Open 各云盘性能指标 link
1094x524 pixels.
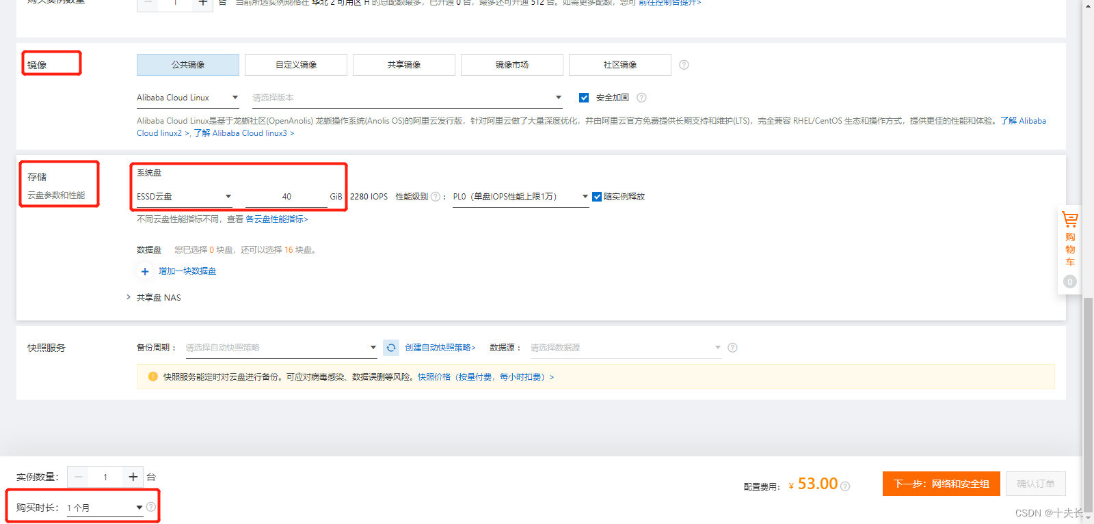[x=277, y=219]
